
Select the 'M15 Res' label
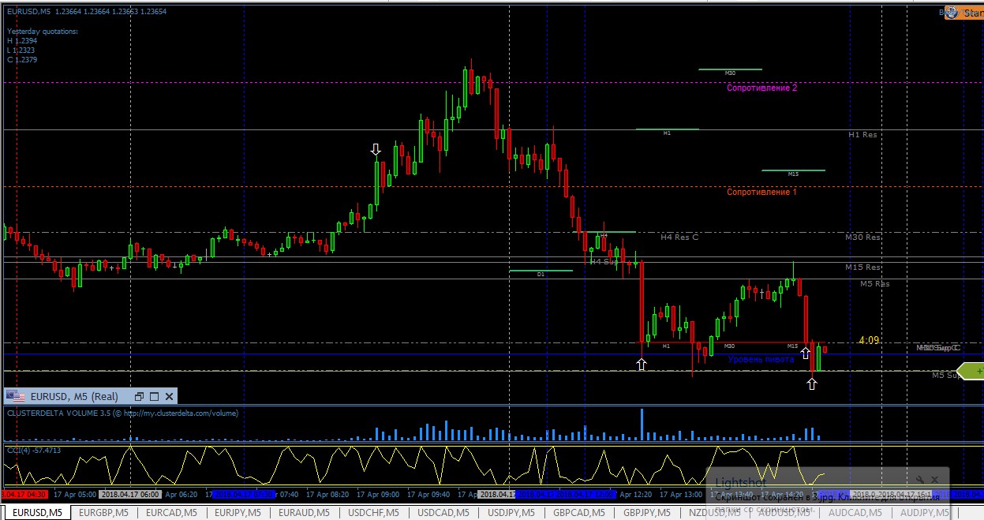[x=862, y=267]
